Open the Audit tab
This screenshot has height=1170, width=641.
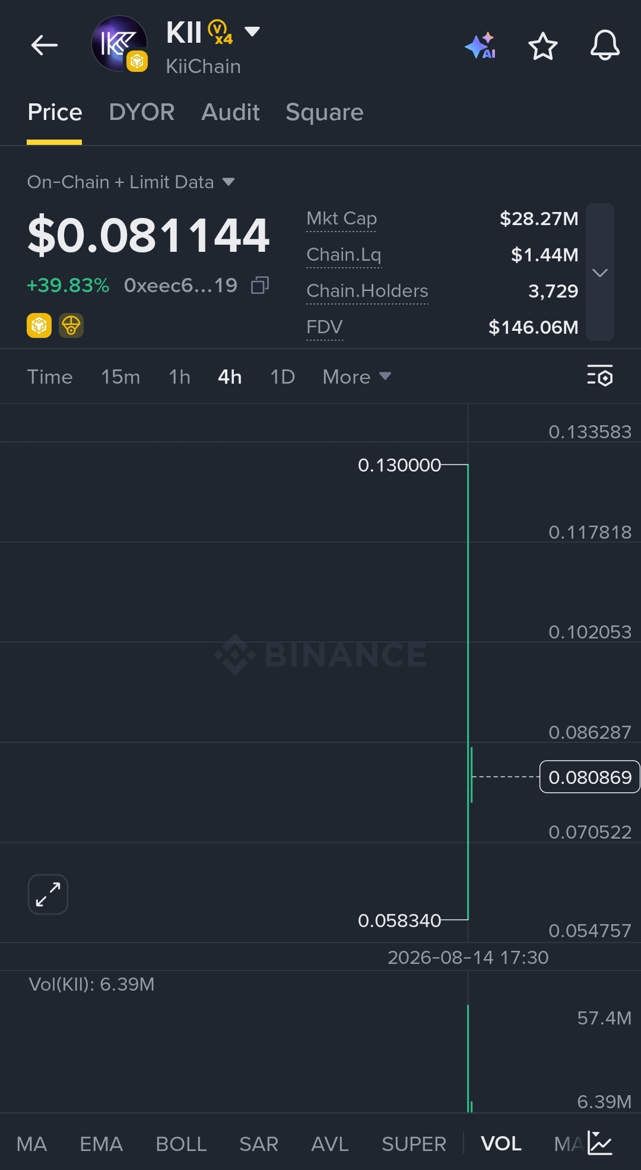tap(230, 112)
